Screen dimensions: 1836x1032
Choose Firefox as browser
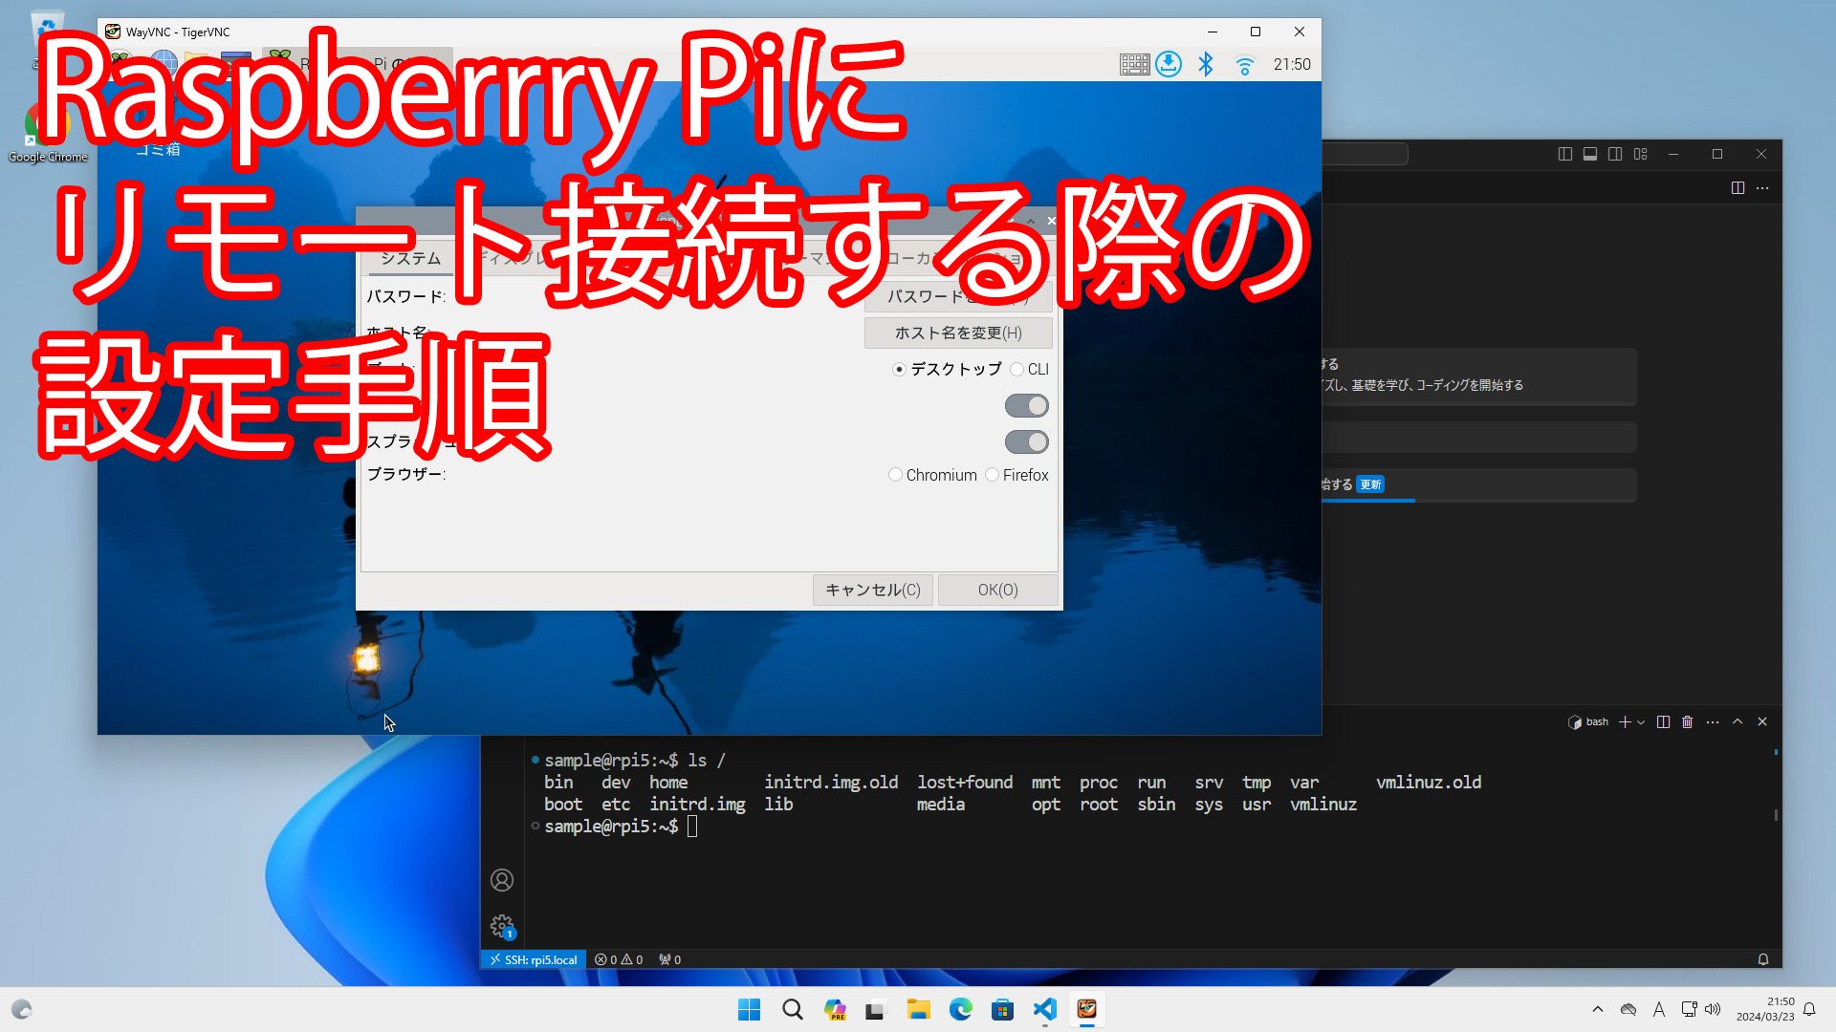(1017, 475)
